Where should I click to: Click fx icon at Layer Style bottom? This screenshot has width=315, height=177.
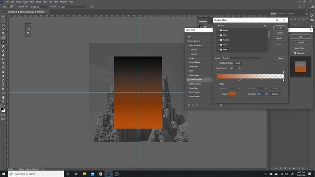189,105
